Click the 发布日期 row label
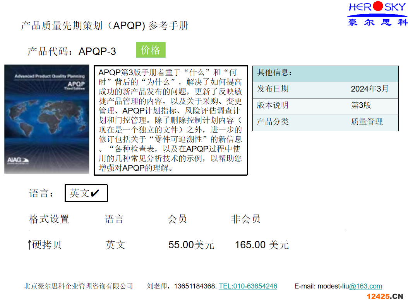The width and height of the screenshot is (408, 305). click(x=273, y=89)
